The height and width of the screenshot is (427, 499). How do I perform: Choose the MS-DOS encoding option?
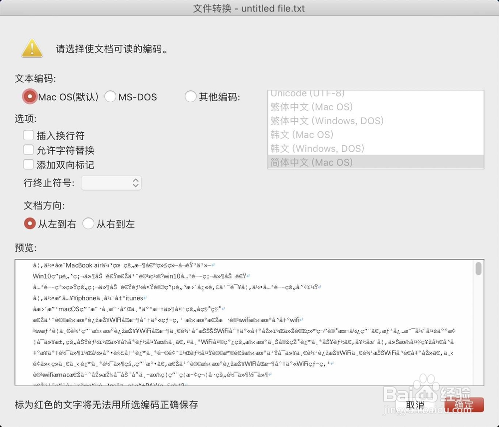(x=110, y=97)
